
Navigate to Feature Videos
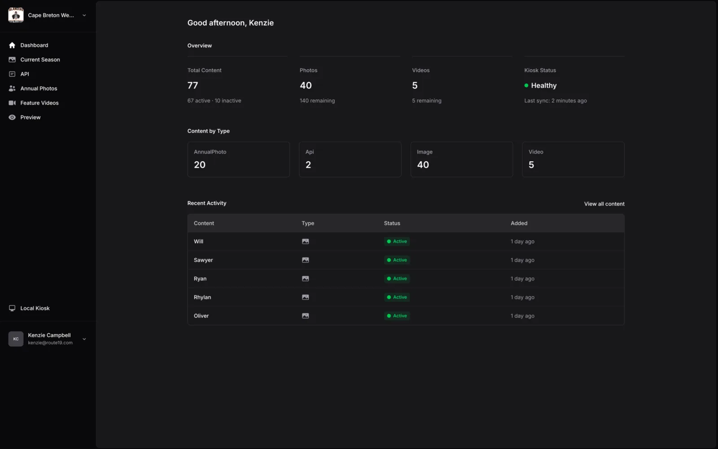pos(39,103)
